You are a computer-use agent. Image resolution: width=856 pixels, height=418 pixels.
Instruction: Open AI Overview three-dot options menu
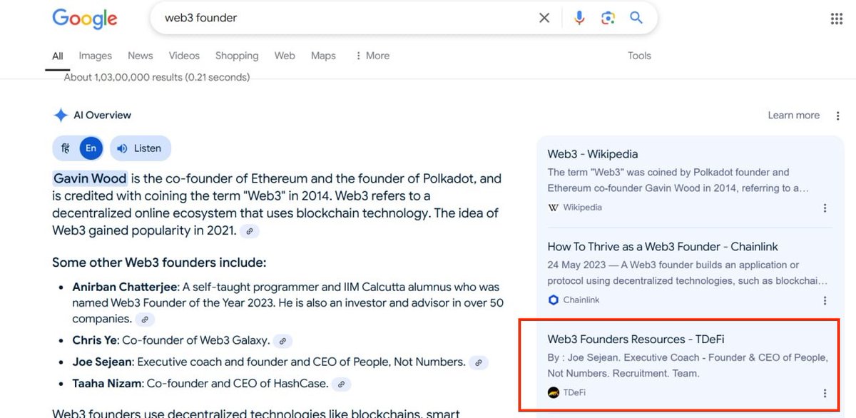[x=838, y=116]
